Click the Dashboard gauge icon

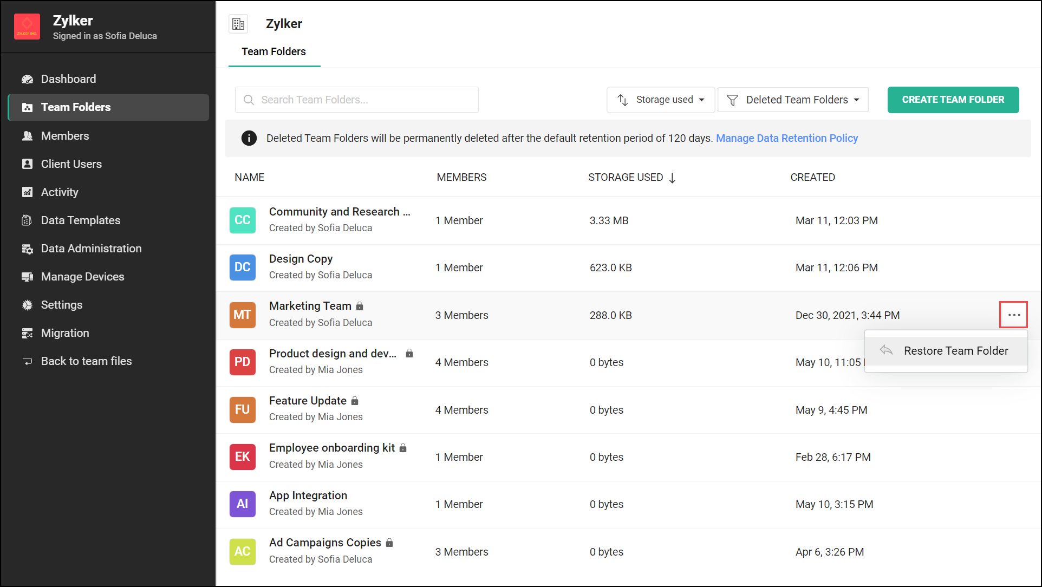27,79
